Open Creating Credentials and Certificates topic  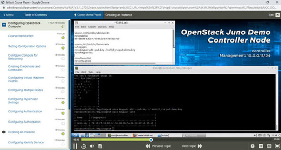tap(24, 68)
